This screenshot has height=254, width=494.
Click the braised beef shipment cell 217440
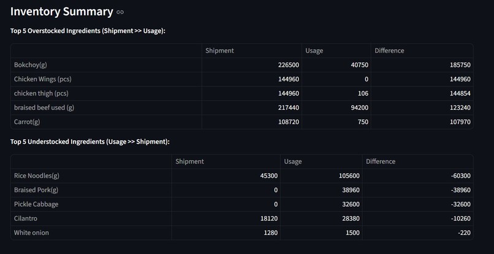(252, 107)
